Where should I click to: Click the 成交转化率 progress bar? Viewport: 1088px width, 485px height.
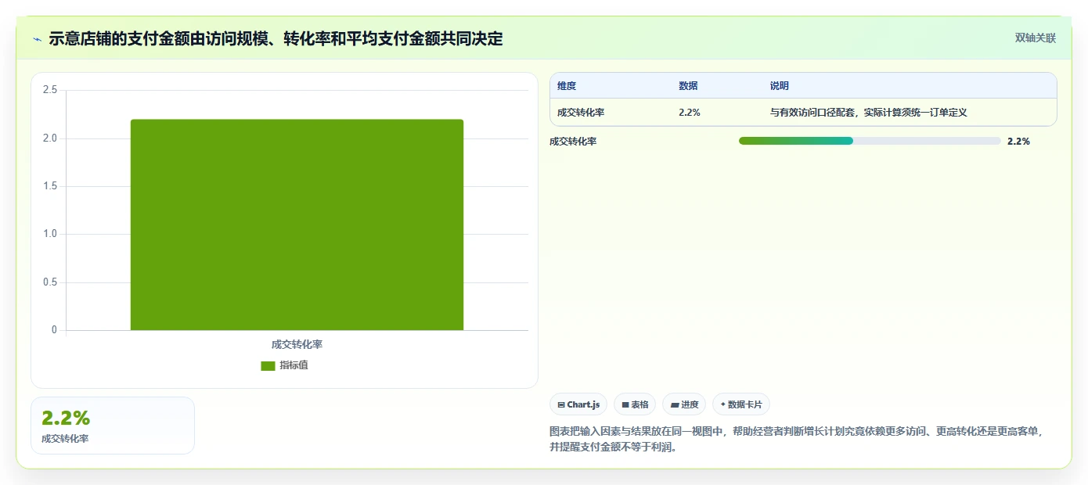(870, 141)
